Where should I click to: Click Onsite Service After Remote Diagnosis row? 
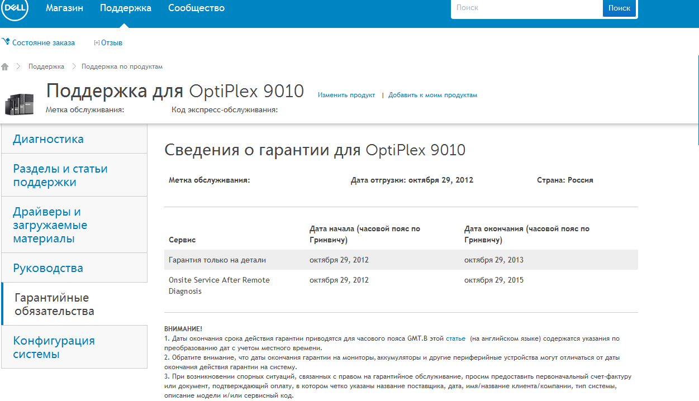[401, 285]
